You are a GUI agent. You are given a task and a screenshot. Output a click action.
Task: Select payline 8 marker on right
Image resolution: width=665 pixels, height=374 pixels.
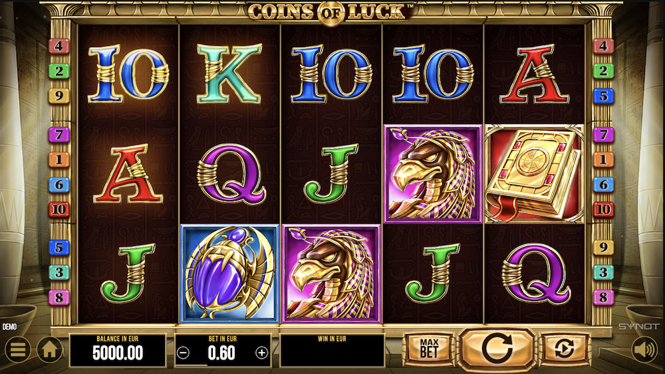(x=603, y=297)
